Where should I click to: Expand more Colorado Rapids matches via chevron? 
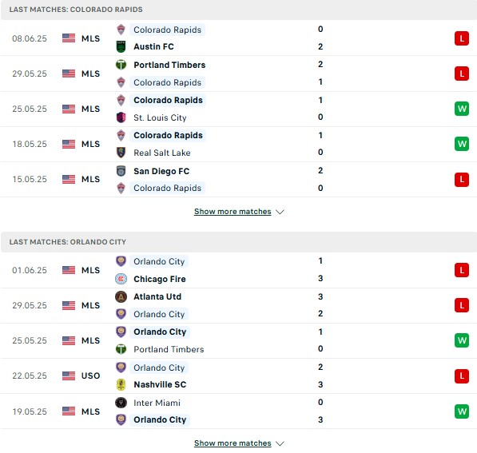click(280, 212)
